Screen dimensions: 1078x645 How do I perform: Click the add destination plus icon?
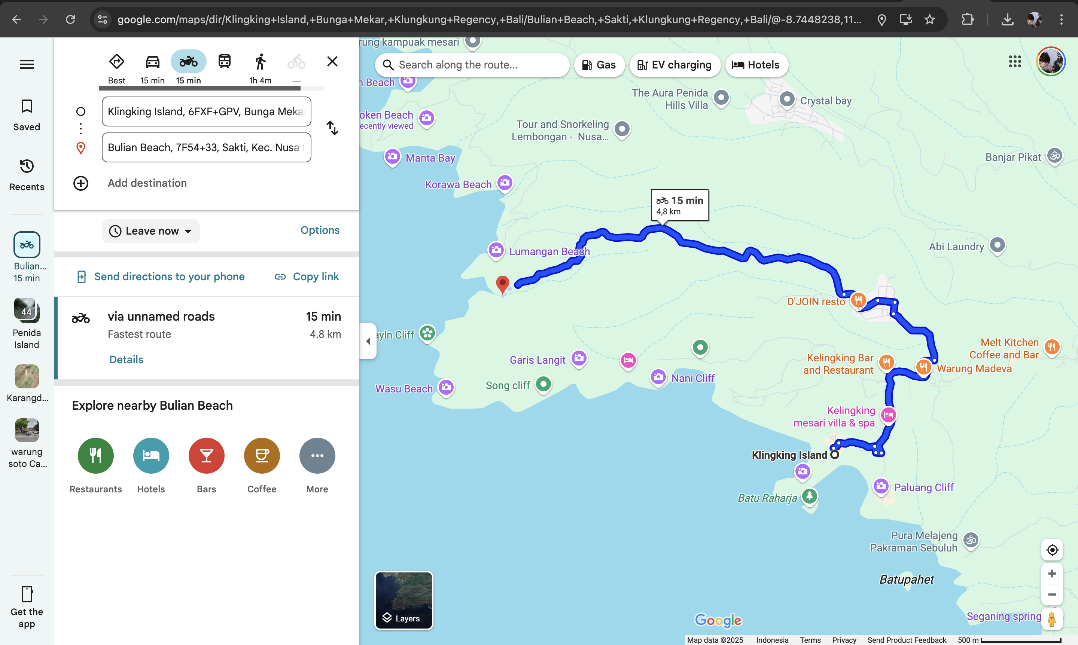click(81, 183)
